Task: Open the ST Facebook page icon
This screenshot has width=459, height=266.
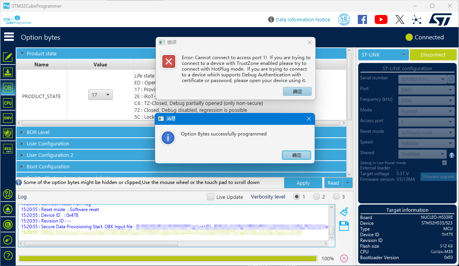Action: [x=362, y=19]
